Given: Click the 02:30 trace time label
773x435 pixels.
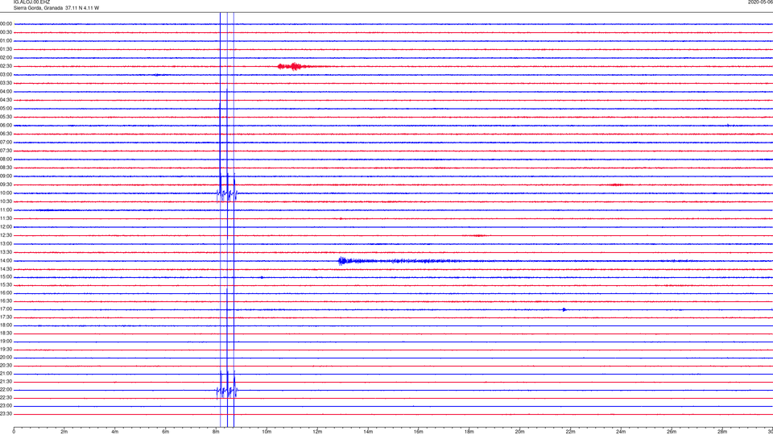Looking at the screenshot, I should coord(6,66).
